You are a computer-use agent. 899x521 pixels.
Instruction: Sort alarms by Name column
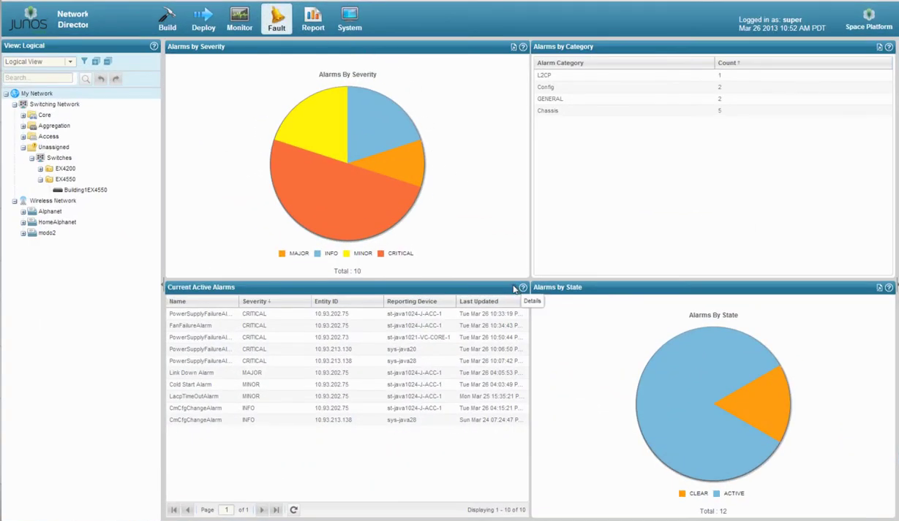click(x=203, y=301)
